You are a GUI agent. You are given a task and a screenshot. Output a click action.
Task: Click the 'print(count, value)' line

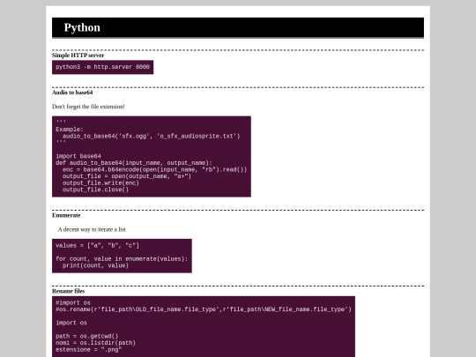pos(95,265)
